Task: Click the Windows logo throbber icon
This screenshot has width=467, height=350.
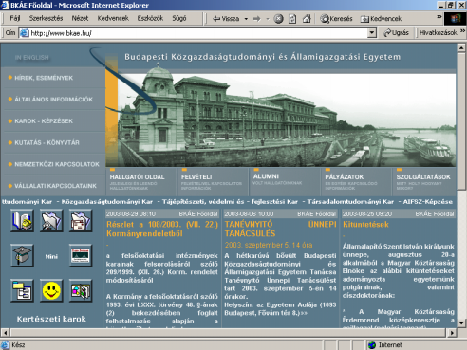Action: tap(455, 19)
